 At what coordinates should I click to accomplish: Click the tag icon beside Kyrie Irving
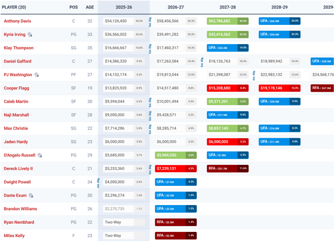coord(30,35)
